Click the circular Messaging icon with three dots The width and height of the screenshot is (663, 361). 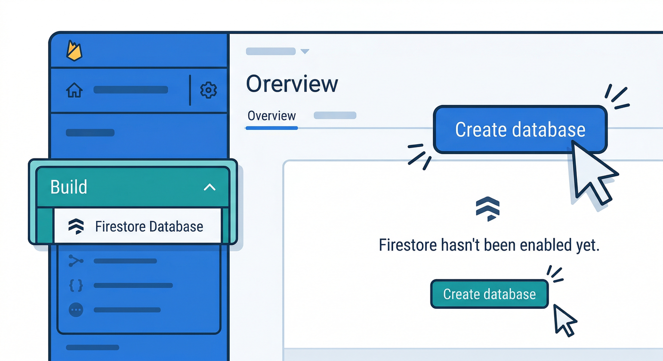click(x=76, y=309)
